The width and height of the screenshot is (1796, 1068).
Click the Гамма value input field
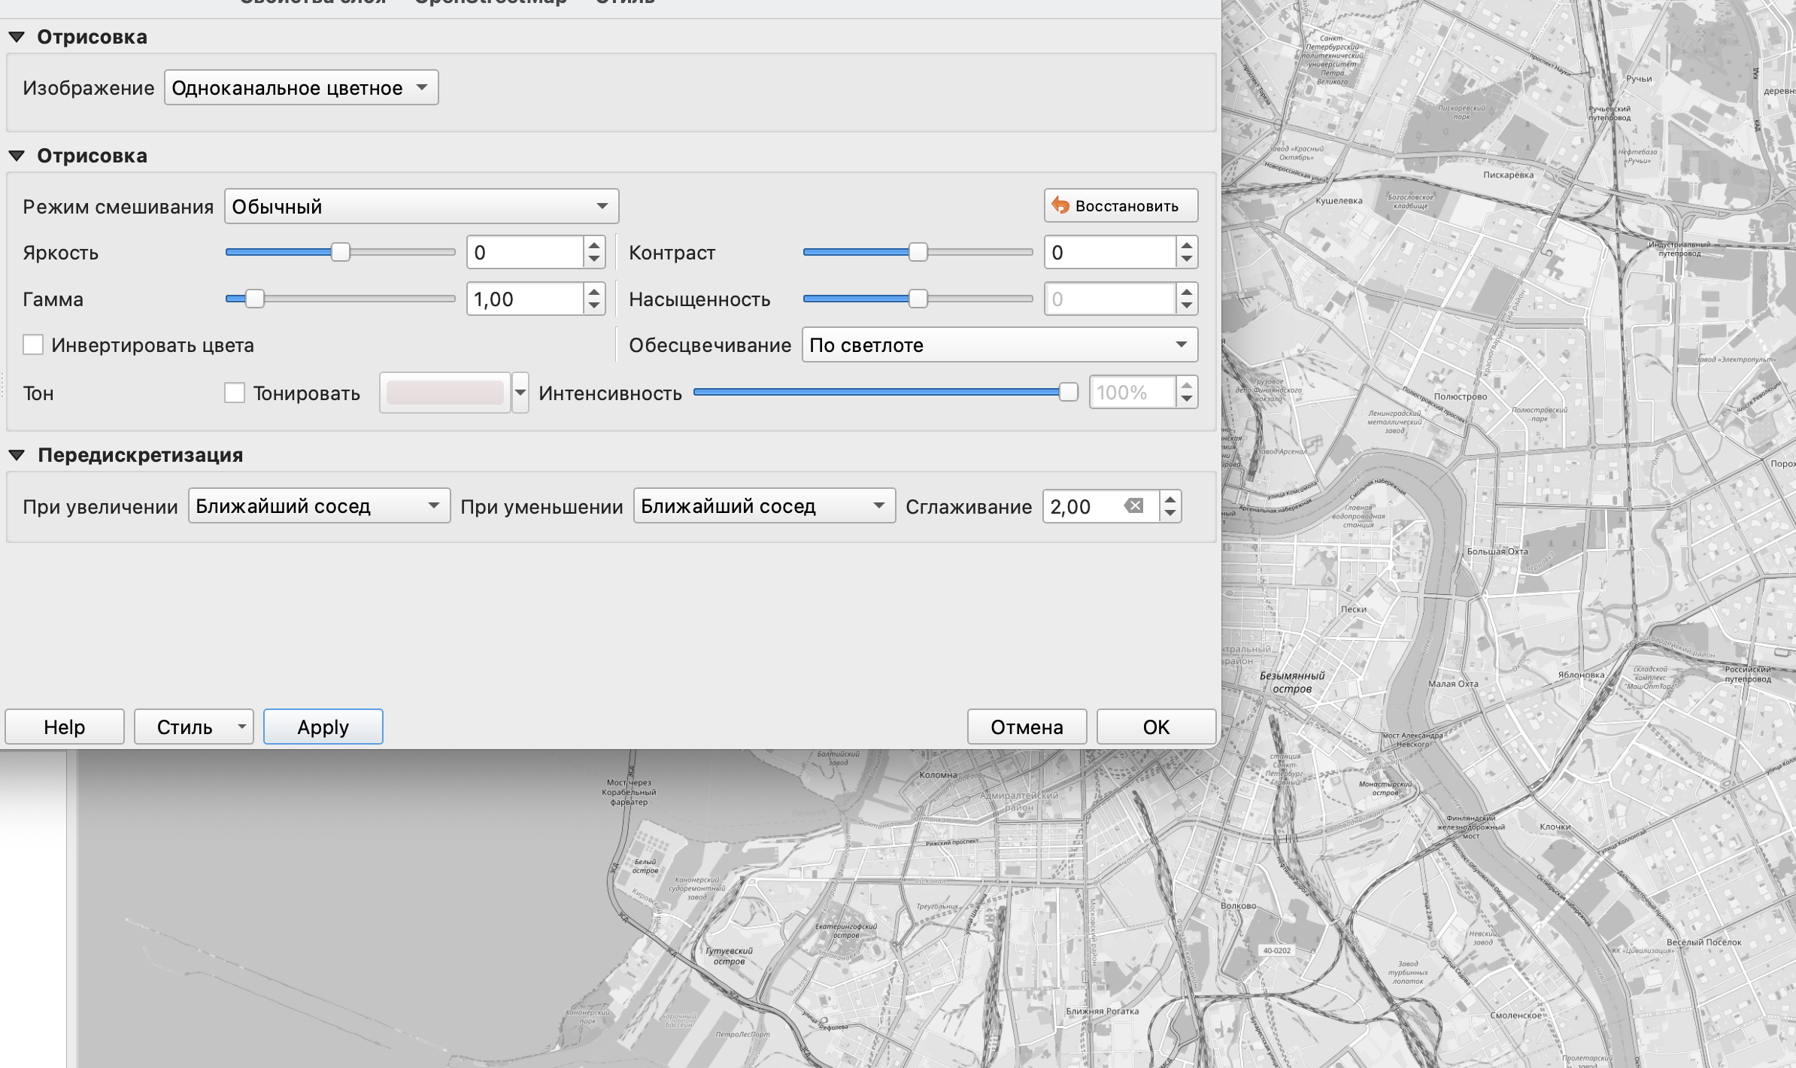(524, 299)
